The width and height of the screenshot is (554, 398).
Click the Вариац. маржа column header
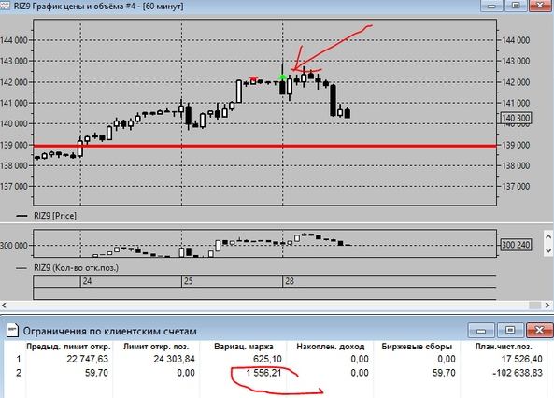(244, 347)
